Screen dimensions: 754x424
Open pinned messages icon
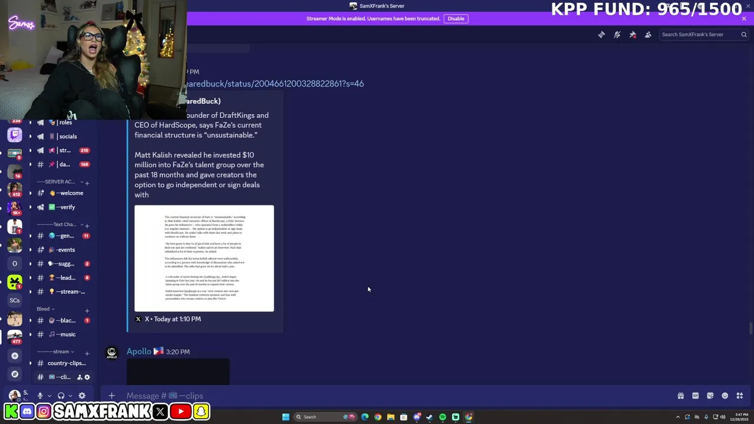pyautogui.click(x=633, y=35)
